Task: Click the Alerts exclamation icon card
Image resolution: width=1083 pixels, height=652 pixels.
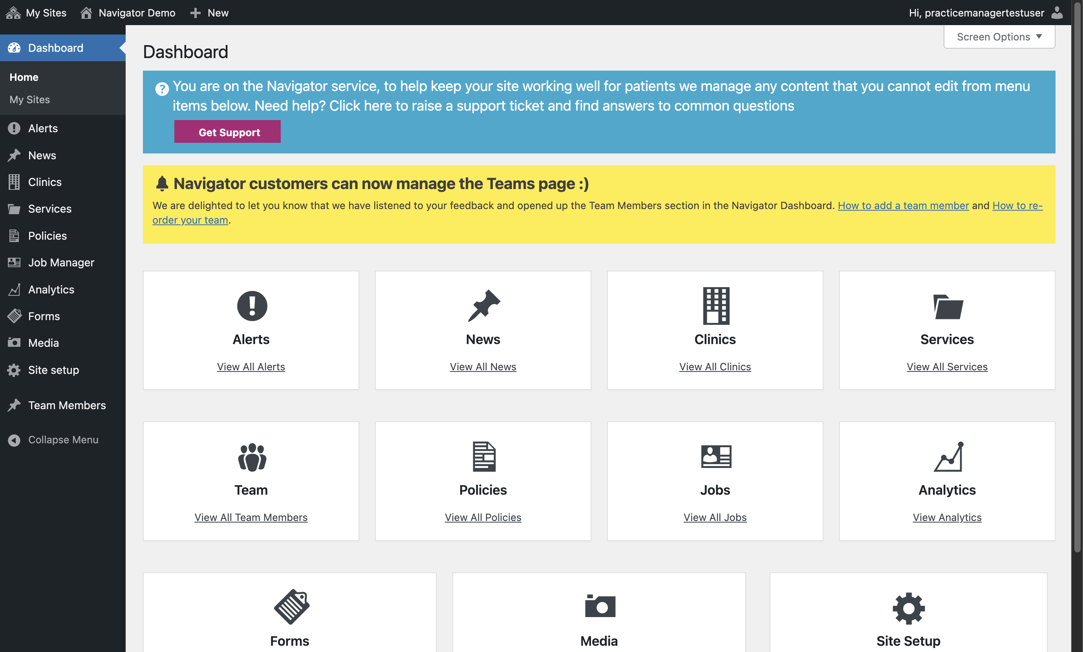Action: (252, 306)
